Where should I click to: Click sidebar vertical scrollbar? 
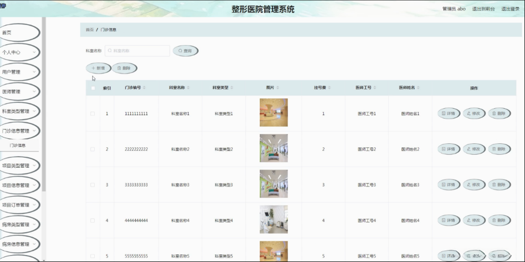coord(44,104)
